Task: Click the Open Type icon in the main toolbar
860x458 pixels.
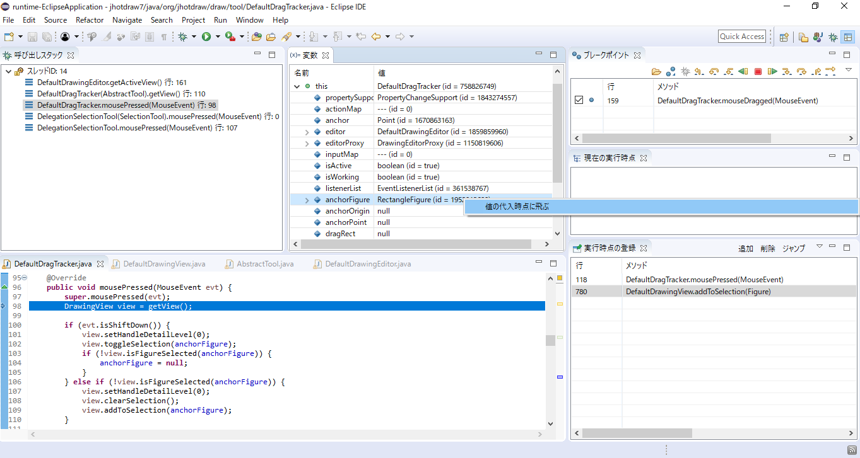Action: pos(257,37)
